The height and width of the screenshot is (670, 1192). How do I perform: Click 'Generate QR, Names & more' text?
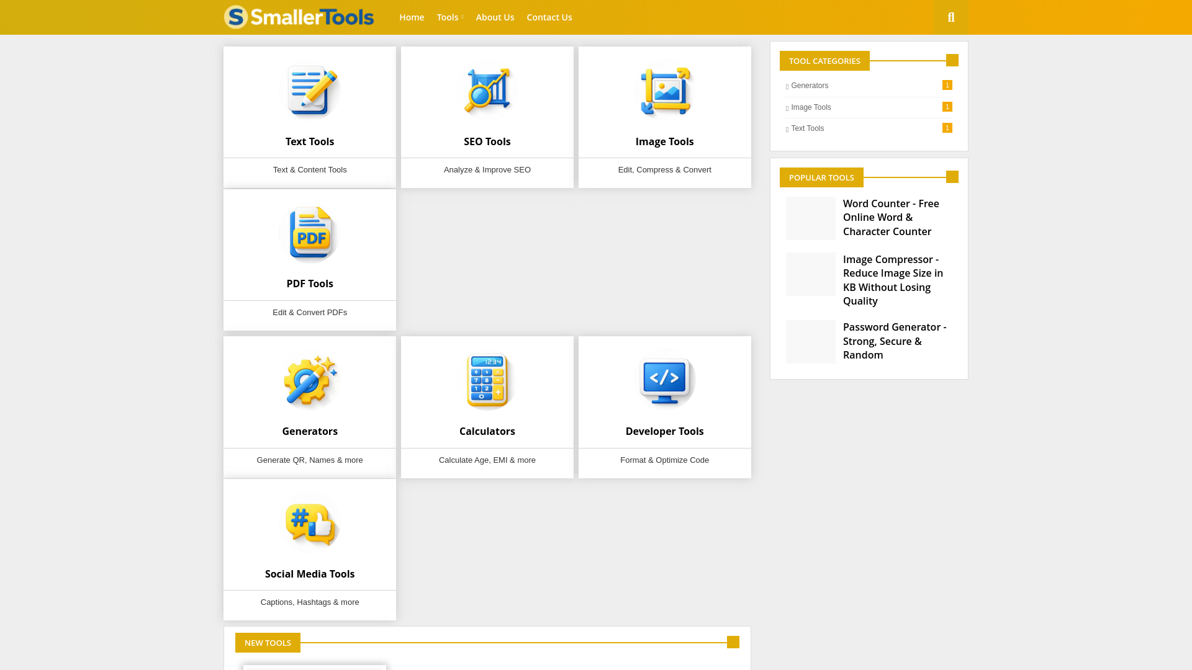(310, 460)
